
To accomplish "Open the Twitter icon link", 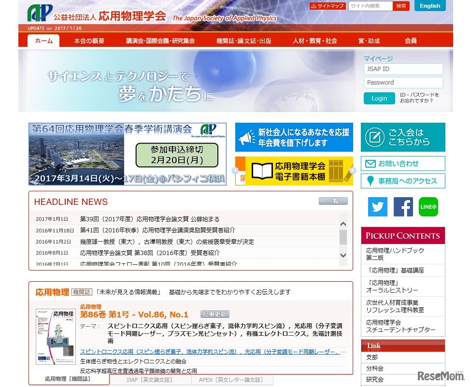I will 378,207.
